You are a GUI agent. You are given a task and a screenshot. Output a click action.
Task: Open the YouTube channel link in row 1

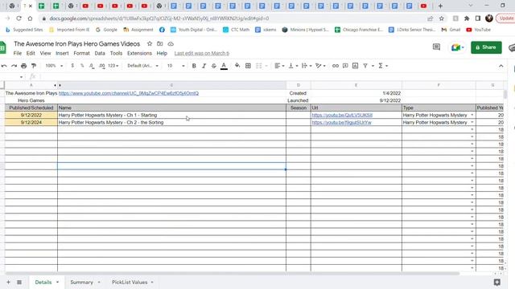(x=129, y=93)
